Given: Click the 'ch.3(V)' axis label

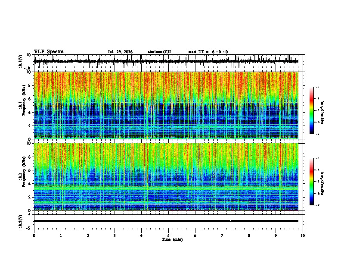Looking at the screenshot, I should pos(21,221).
